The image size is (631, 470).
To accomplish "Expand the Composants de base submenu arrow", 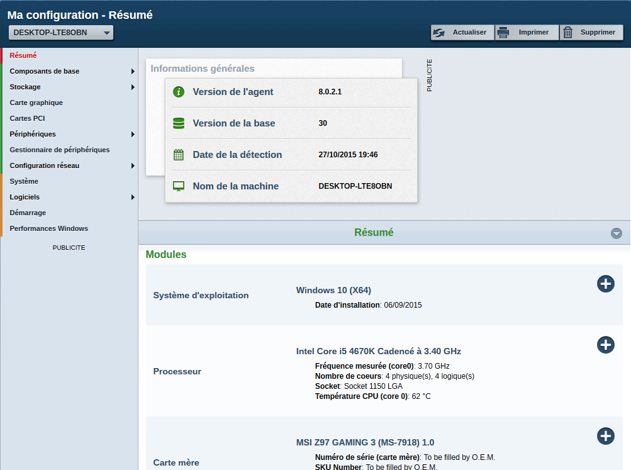I will click(133, 72).
